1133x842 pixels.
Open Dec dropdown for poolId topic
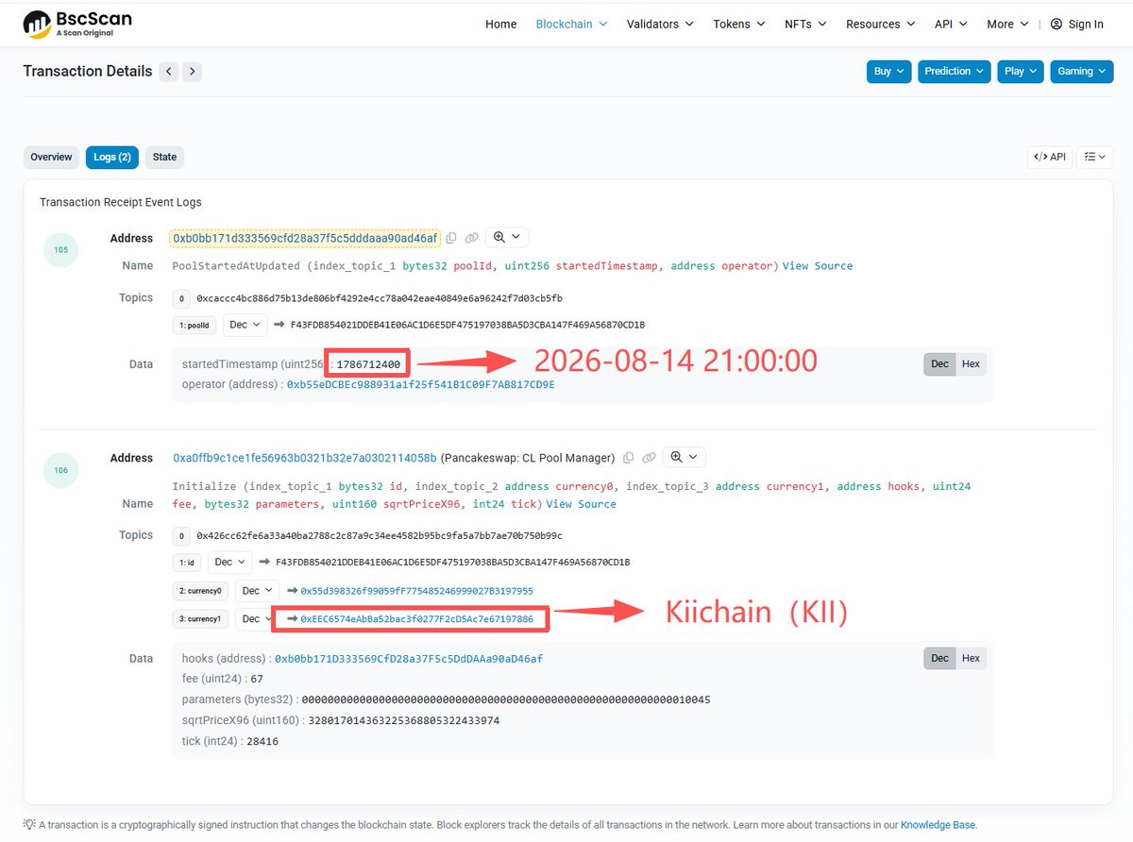[245, 325]
